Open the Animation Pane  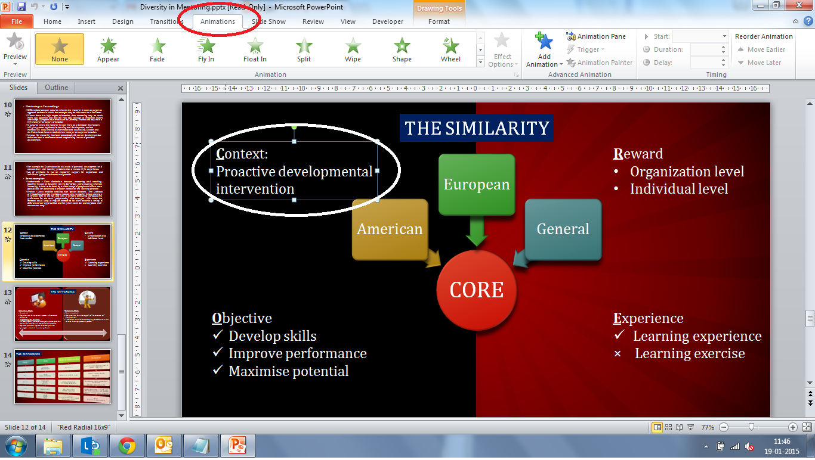point(597,36)
